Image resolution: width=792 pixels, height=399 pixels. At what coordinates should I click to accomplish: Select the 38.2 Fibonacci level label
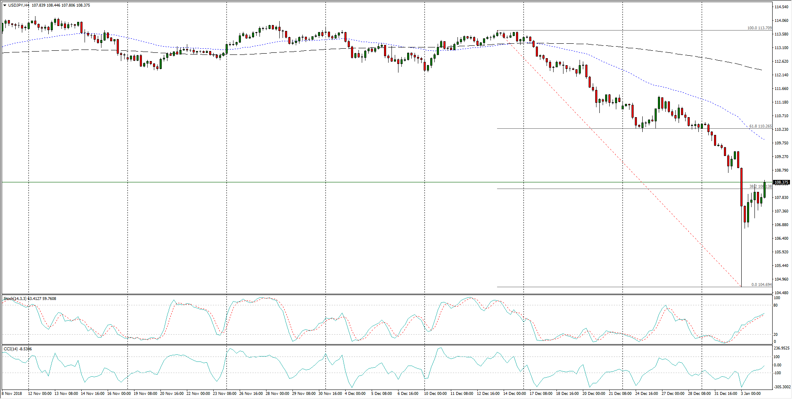pos(760,187)
